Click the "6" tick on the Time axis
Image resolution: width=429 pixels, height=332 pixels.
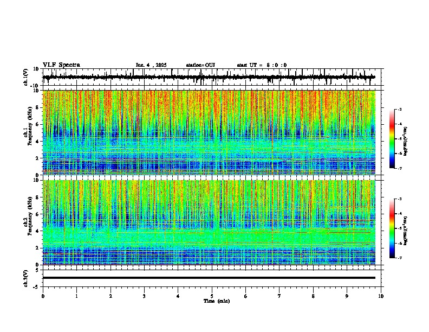pos(246,296)
